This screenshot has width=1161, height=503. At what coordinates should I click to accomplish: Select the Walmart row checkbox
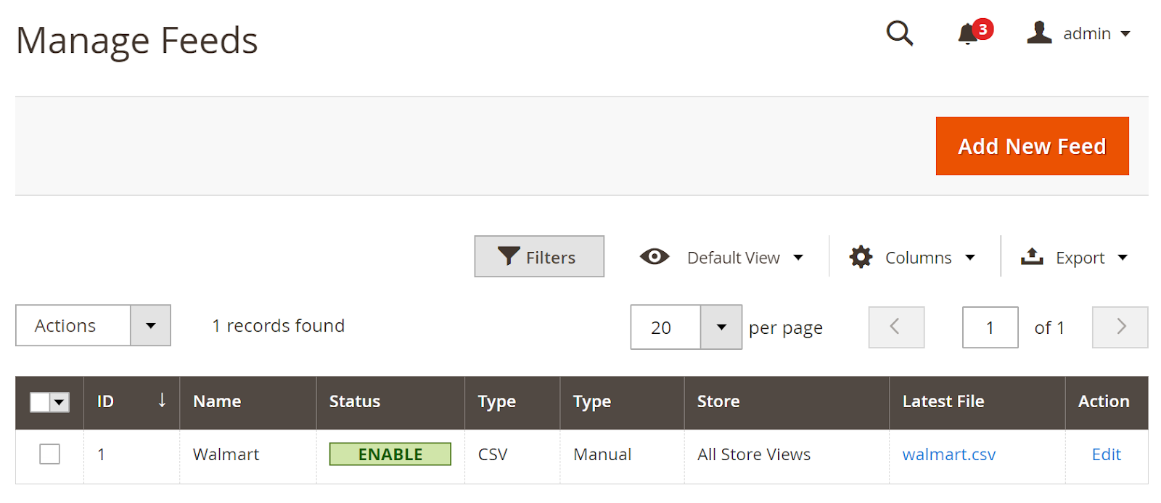click(x=49, y=454)
